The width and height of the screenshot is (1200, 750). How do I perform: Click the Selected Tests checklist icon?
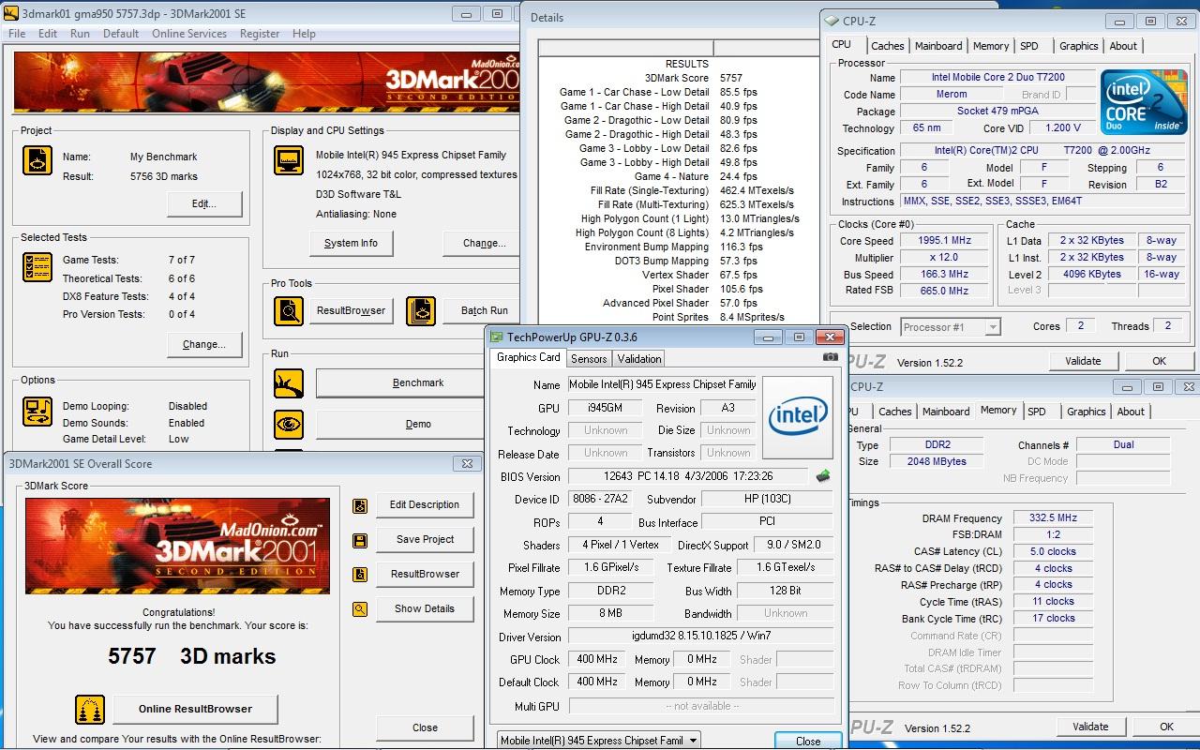point(37,267)
